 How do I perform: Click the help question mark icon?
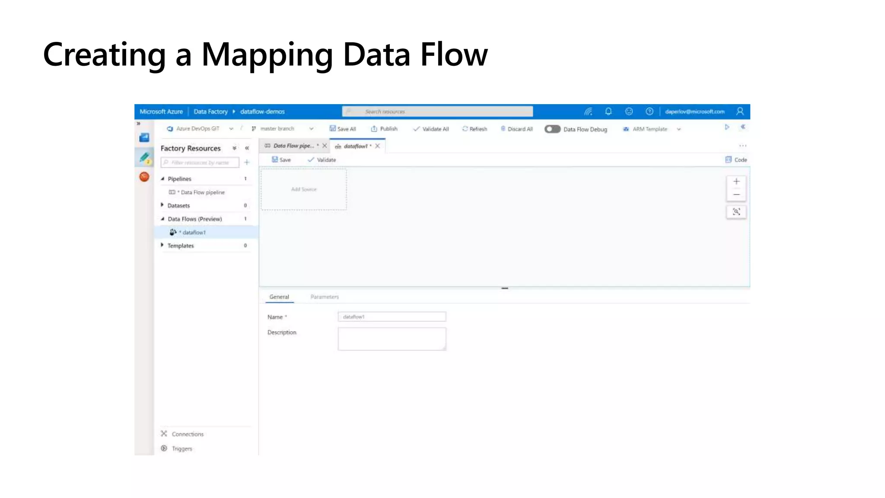[x=649, y=112]
